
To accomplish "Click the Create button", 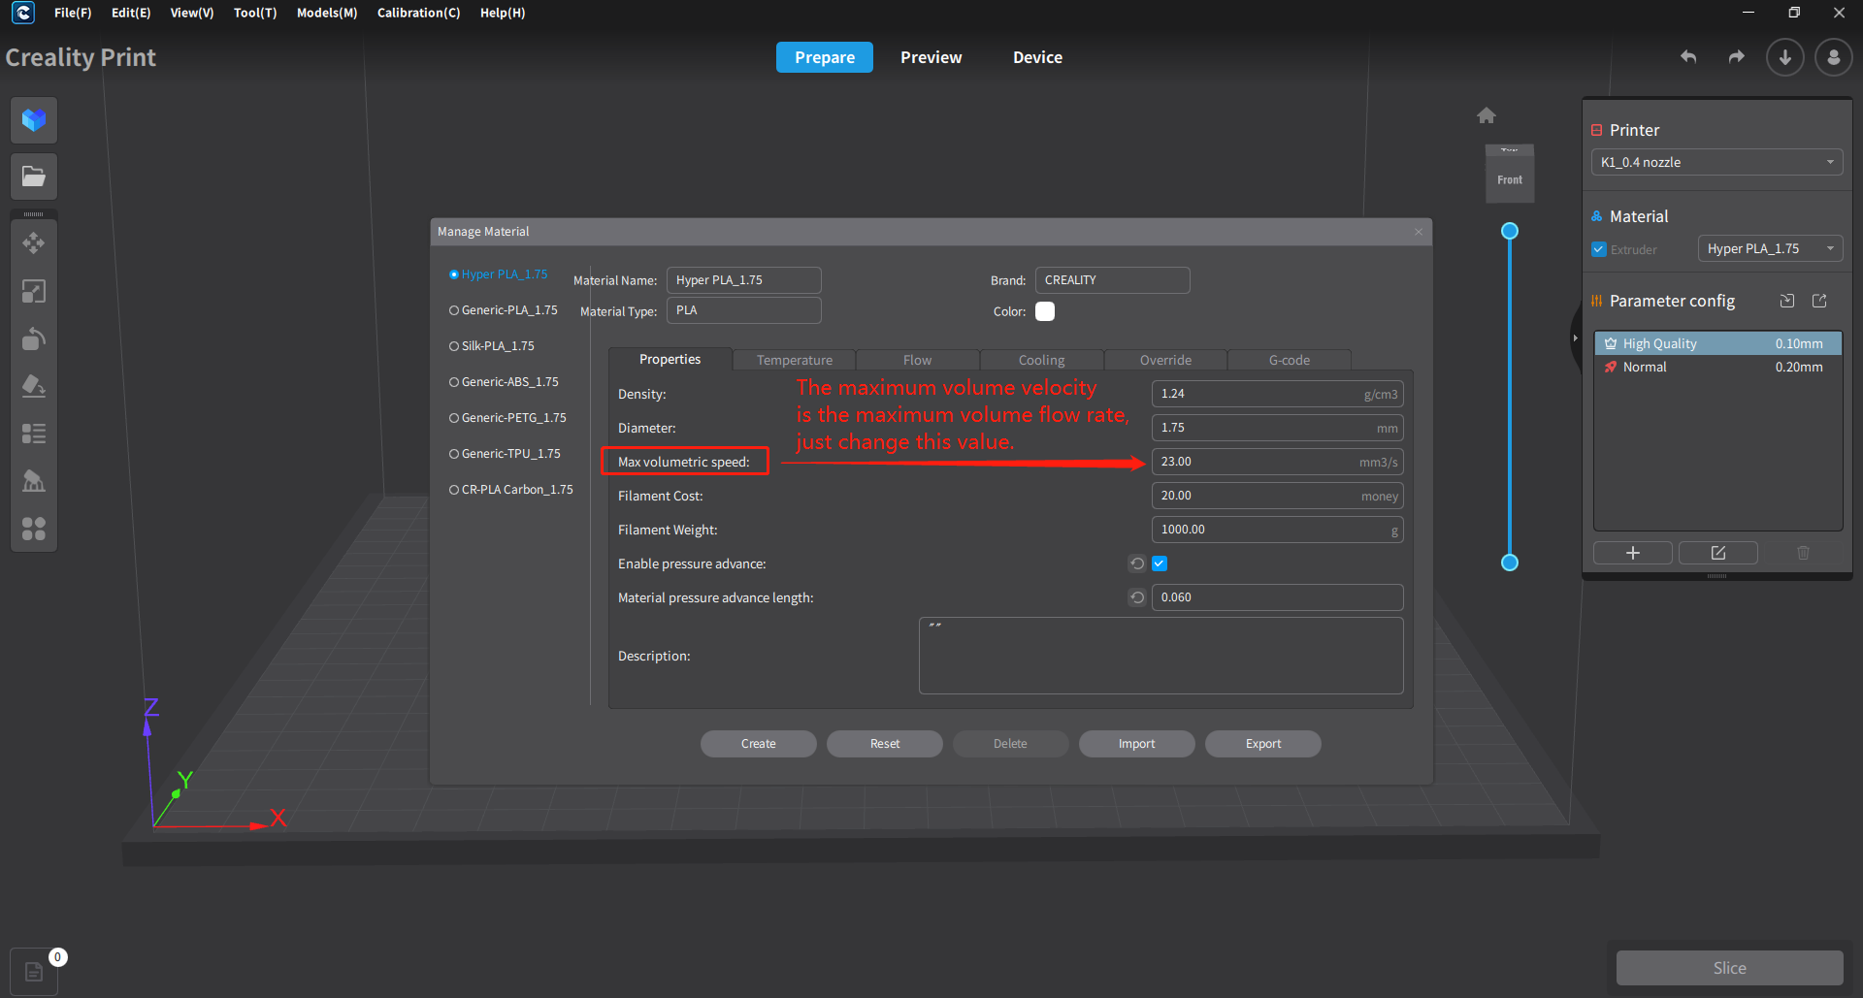I will point(759,744).
